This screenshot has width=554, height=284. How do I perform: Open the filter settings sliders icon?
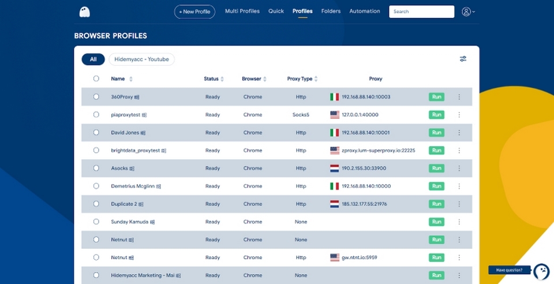pos(463,59)
